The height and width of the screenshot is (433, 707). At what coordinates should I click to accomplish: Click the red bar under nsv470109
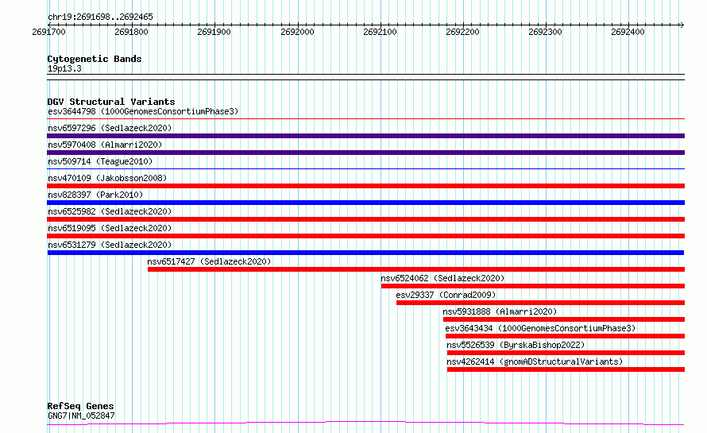365,186
